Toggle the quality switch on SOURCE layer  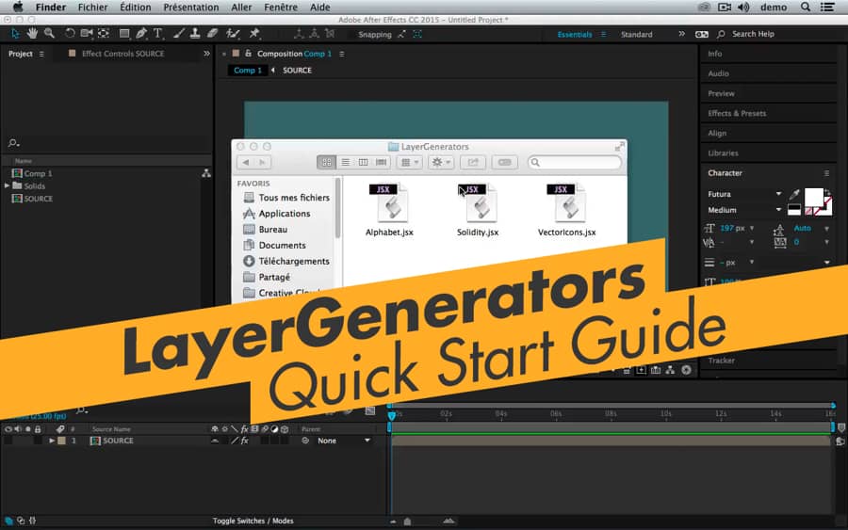coord(235,441)
